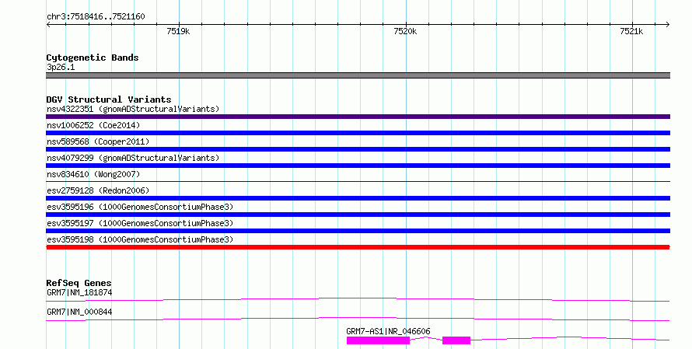Click the GRM7|NM_000844 gene label
This screenshot has width=692, height=349.
coord(79,312)
